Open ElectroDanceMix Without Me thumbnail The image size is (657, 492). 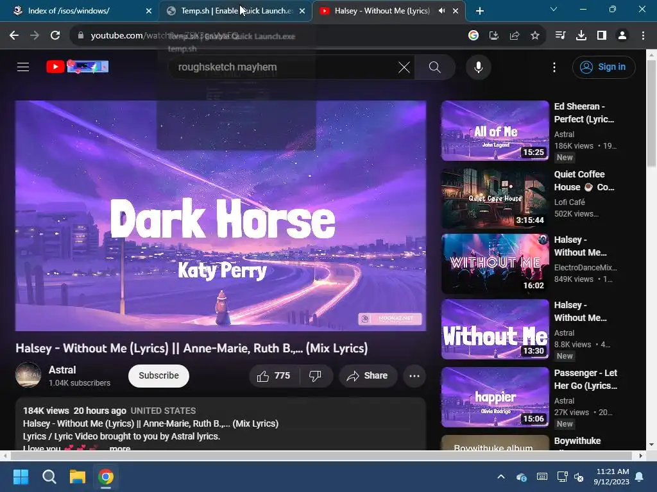[x=495, y=263]
